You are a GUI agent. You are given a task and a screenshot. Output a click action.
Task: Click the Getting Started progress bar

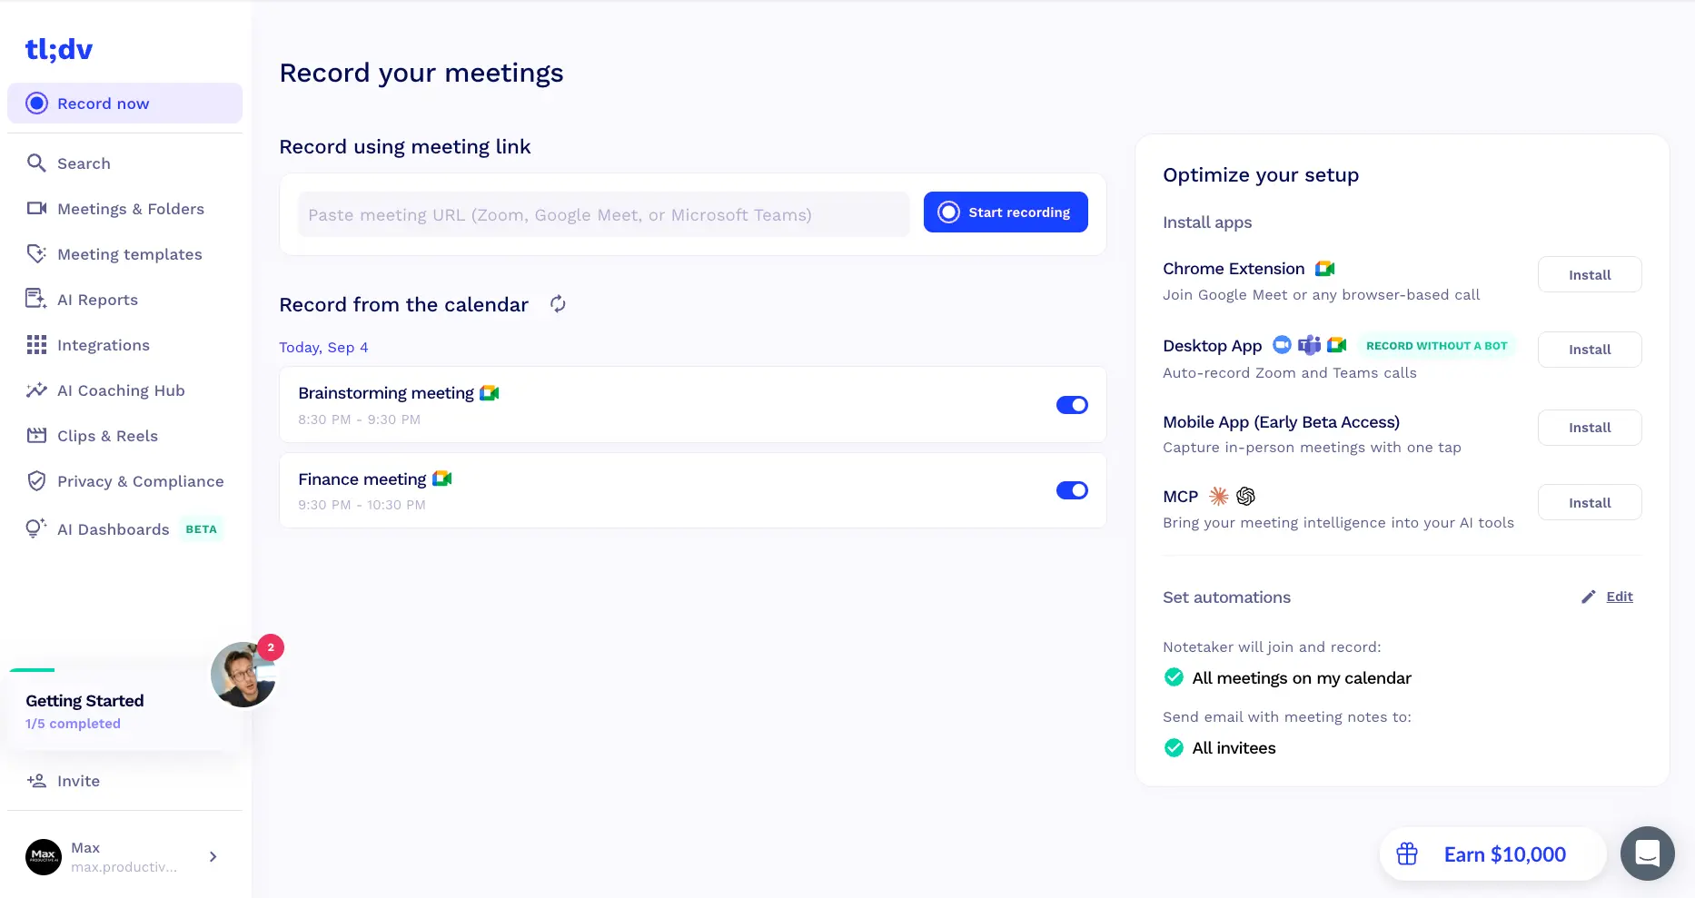[x=32, y=670]
